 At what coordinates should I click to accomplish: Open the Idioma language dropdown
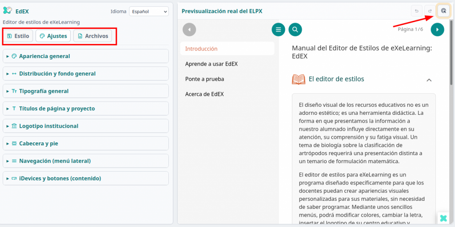click(148, 12)
